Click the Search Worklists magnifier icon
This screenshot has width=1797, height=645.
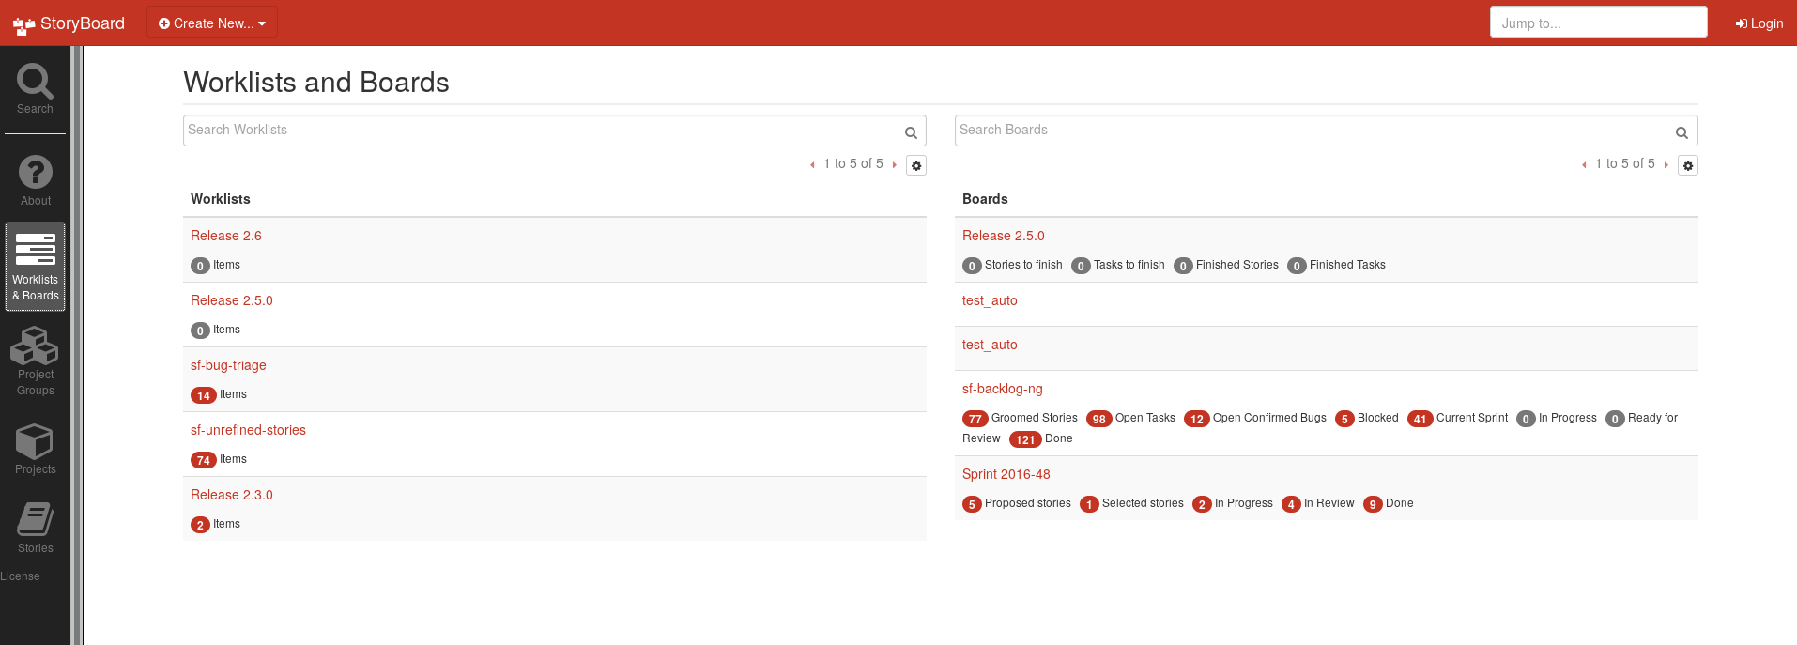(910, 132)
